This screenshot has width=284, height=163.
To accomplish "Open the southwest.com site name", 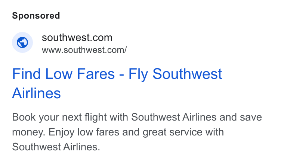I will click(x=77, y=38).
